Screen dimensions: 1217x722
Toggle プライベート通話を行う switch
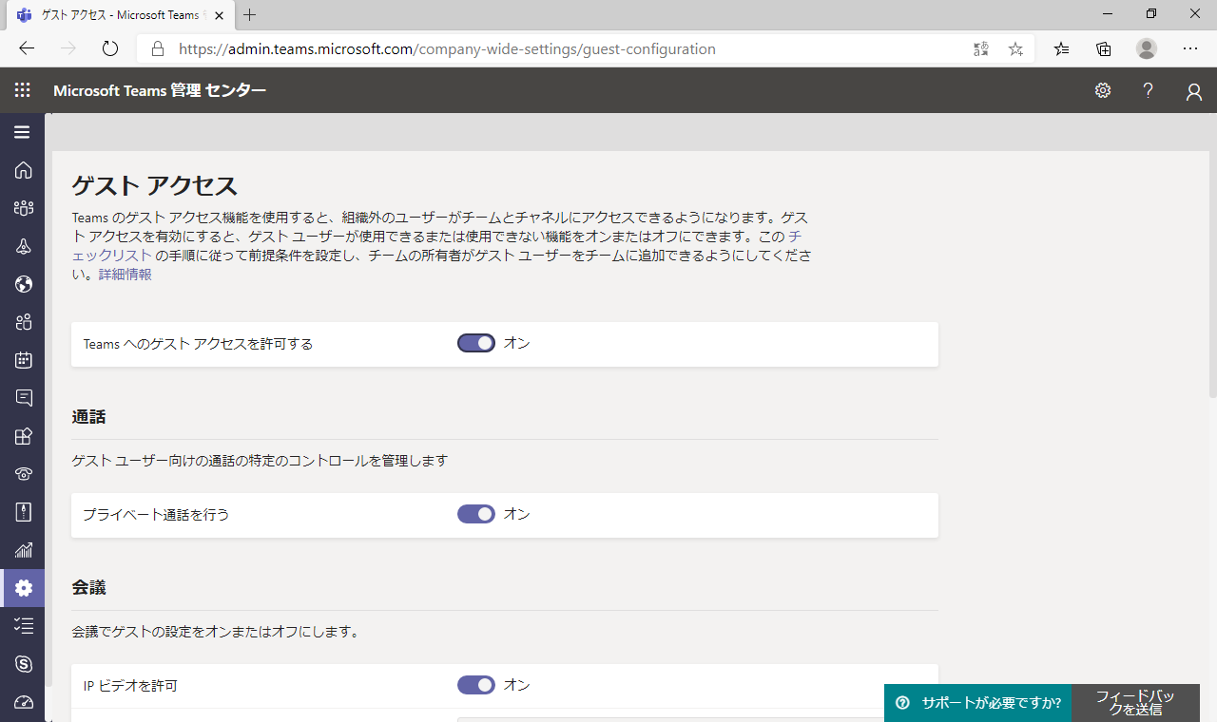476,514
